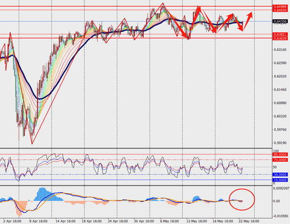Click the 0.00 MACD zero level label
Viewport: 290px width, 224px height.
tap(277, 201)
